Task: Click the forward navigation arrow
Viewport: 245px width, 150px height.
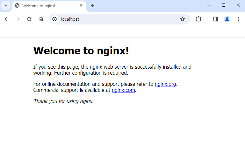Action: [18, 19]
